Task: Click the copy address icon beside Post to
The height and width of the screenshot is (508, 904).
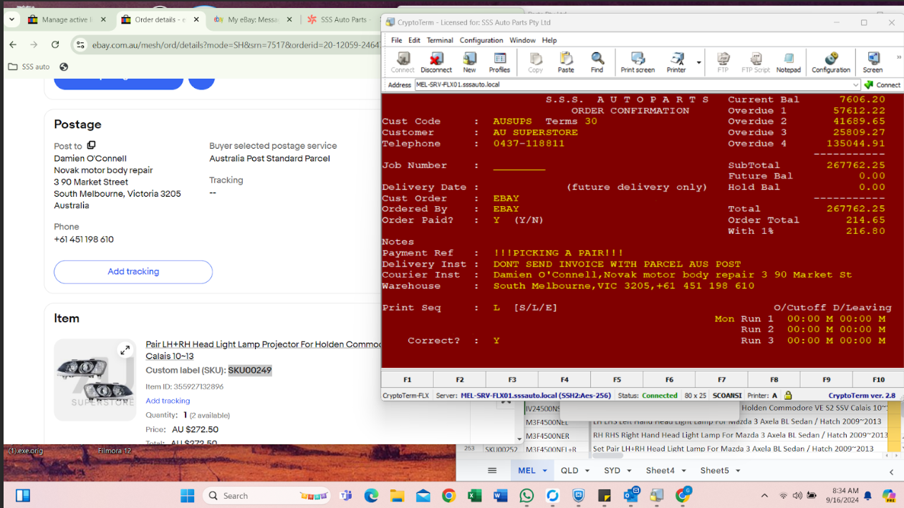Action: (x=91, y=146)
